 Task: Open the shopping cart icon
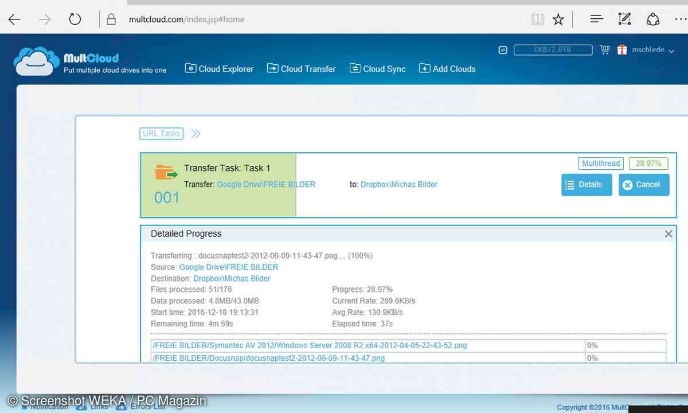pyautogui.click(x=605, y=50)
